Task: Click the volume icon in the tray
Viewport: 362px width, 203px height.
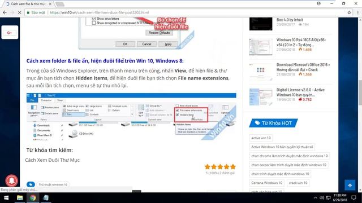Action: [x=322, y=198]
